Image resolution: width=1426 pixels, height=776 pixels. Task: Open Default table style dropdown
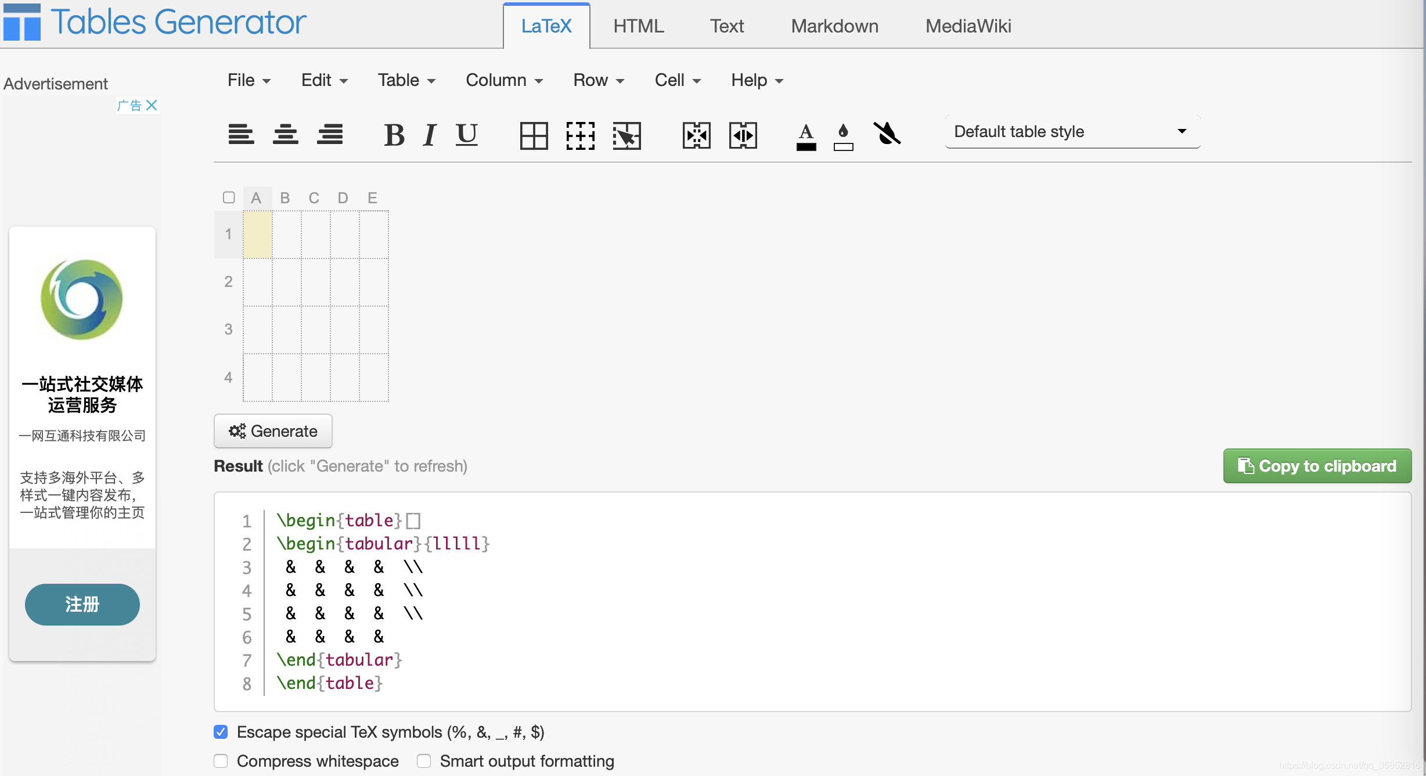click(x=1072, y=132)
